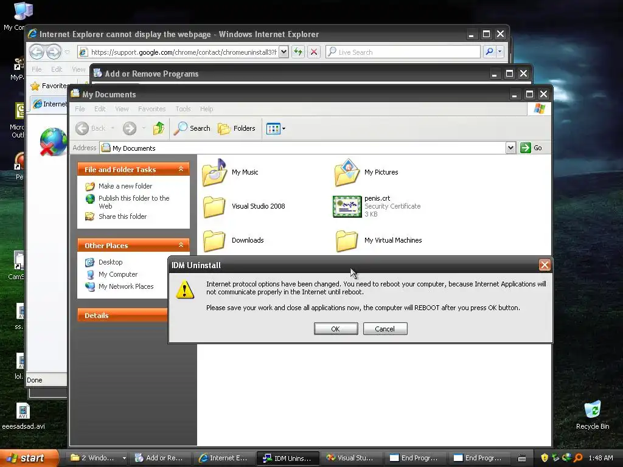Image resolution: width=623 pixels, height=467 pixels.
Task: Click the first End Program taskbar button
Action: coord(415,458)
